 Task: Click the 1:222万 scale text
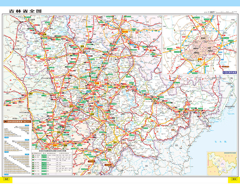click(211, 12)
